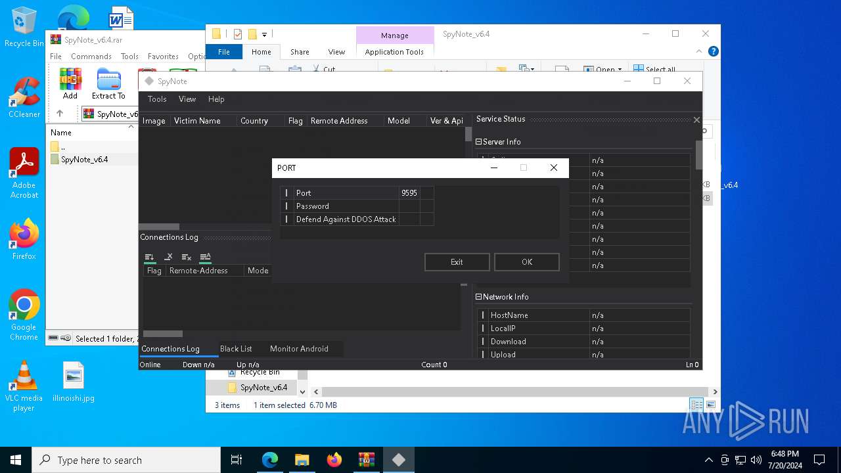Click the WinRAR Extract To icon
The image size is (841, 473).
click(x=108, y=83)
